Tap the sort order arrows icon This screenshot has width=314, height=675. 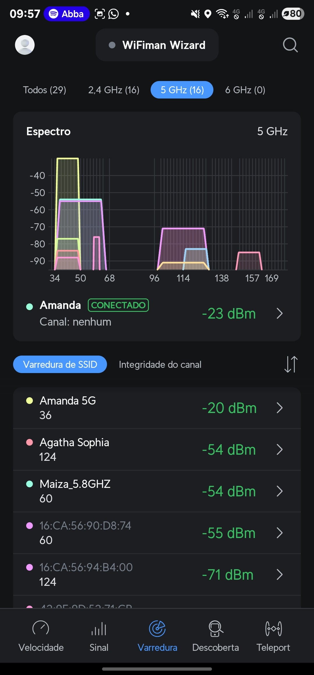(291, 364)
